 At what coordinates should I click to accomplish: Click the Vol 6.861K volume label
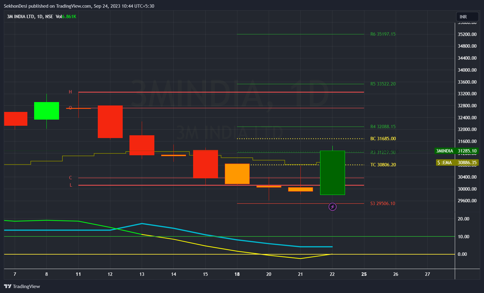pyautogui.click(x=66, y=17)
